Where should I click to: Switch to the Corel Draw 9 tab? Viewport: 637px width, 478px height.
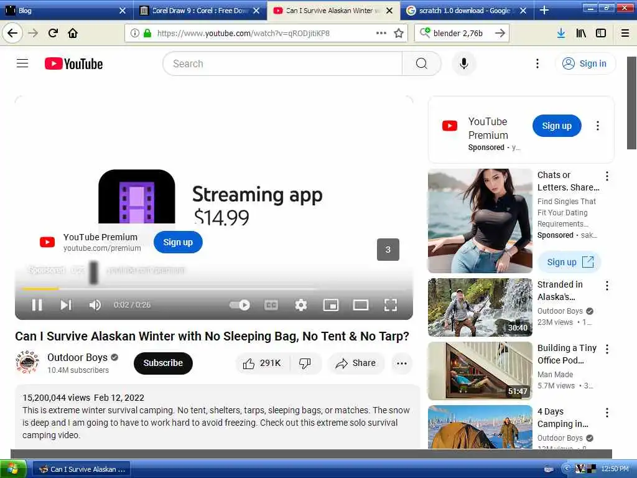(x=200, y=10)
